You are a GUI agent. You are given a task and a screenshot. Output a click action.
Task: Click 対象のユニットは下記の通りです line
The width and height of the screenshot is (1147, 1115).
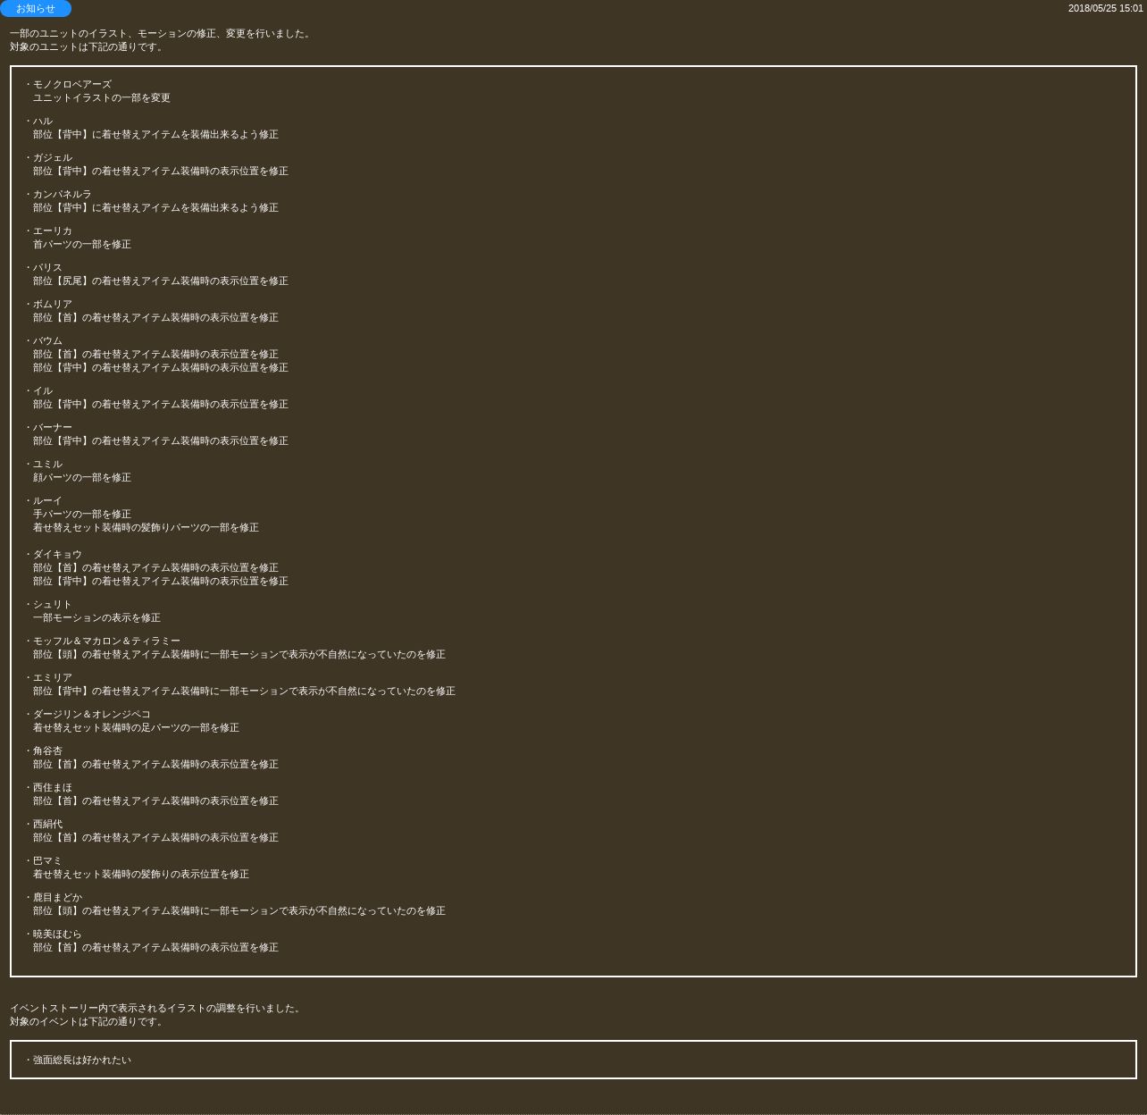[88, 47]
